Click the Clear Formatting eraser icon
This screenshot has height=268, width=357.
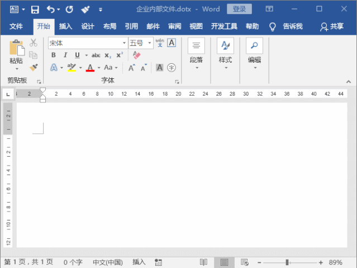137,55
